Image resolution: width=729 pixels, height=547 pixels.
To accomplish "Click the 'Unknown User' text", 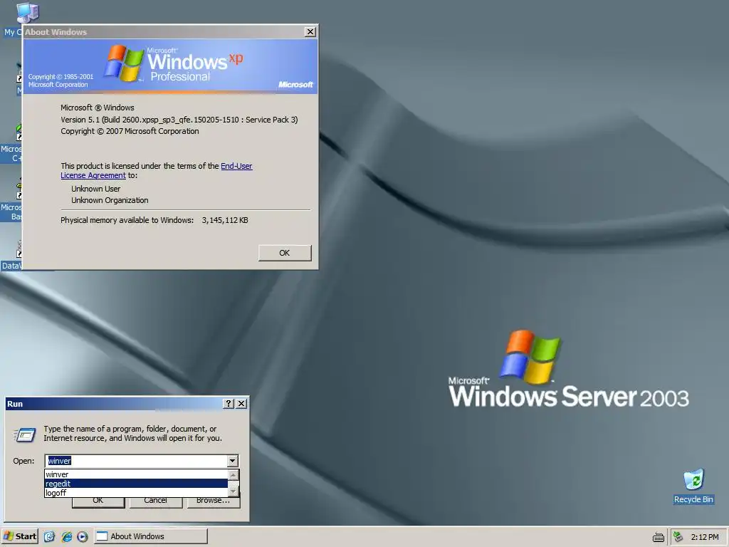I will click(96, 189).
